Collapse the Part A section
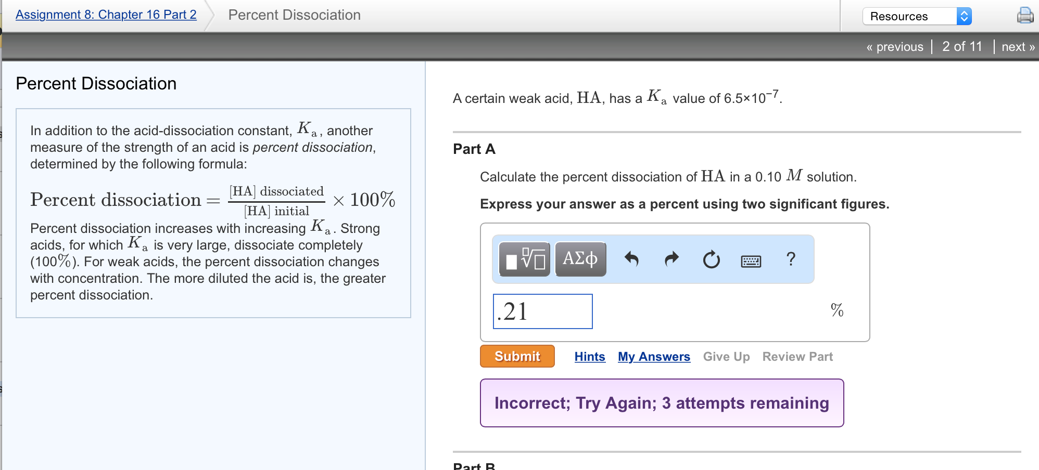 pyautogui.click(x=473, y=149)
